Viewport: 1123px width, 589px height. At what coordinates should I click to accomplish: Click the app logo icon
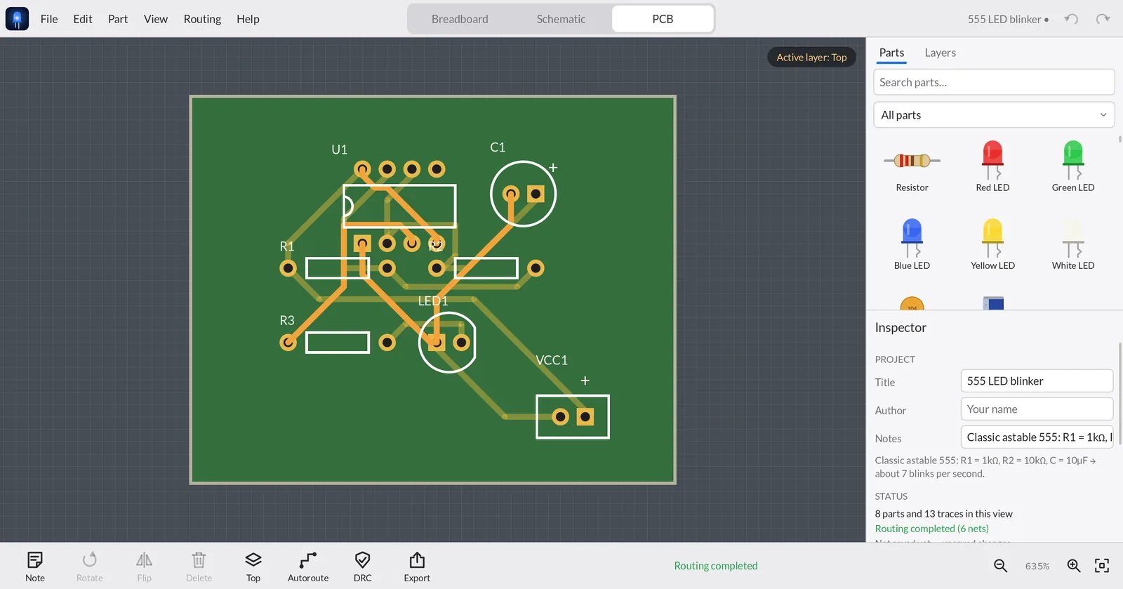point(17,19)
